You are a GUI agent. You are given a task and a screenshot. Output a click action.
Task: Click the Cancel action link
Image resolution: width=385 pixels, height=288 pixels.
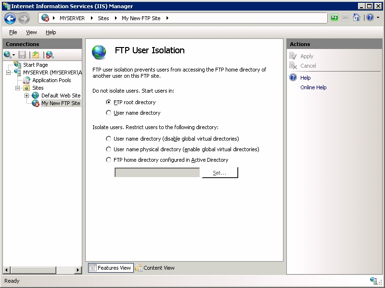308,66
